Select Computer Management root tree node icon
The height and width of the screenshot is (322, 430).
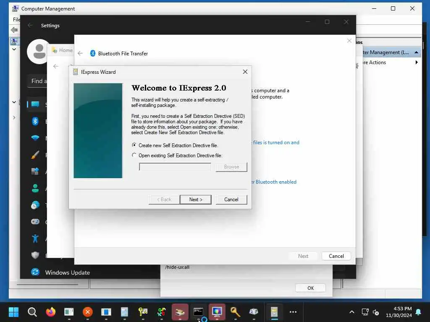pos(14,42)
